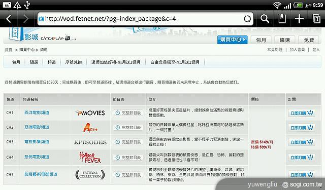Open 遠傳加值好禮-包月送2個月 menu item
Image resolution: width=325 pixels, height=190 pixels.
116,62
